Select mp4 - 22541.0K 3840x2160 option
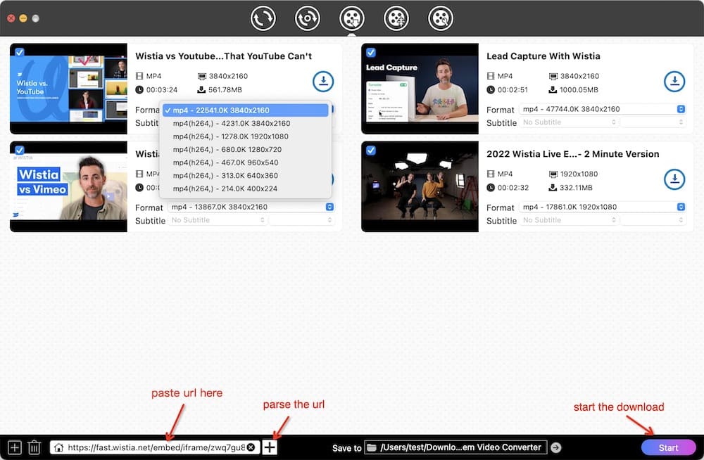Screen dimensions: 704x460 click(245, 110)
